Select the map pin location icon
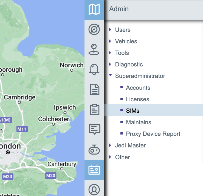The image size is (203, 196). pyautogui.click(x=94, y=50)
